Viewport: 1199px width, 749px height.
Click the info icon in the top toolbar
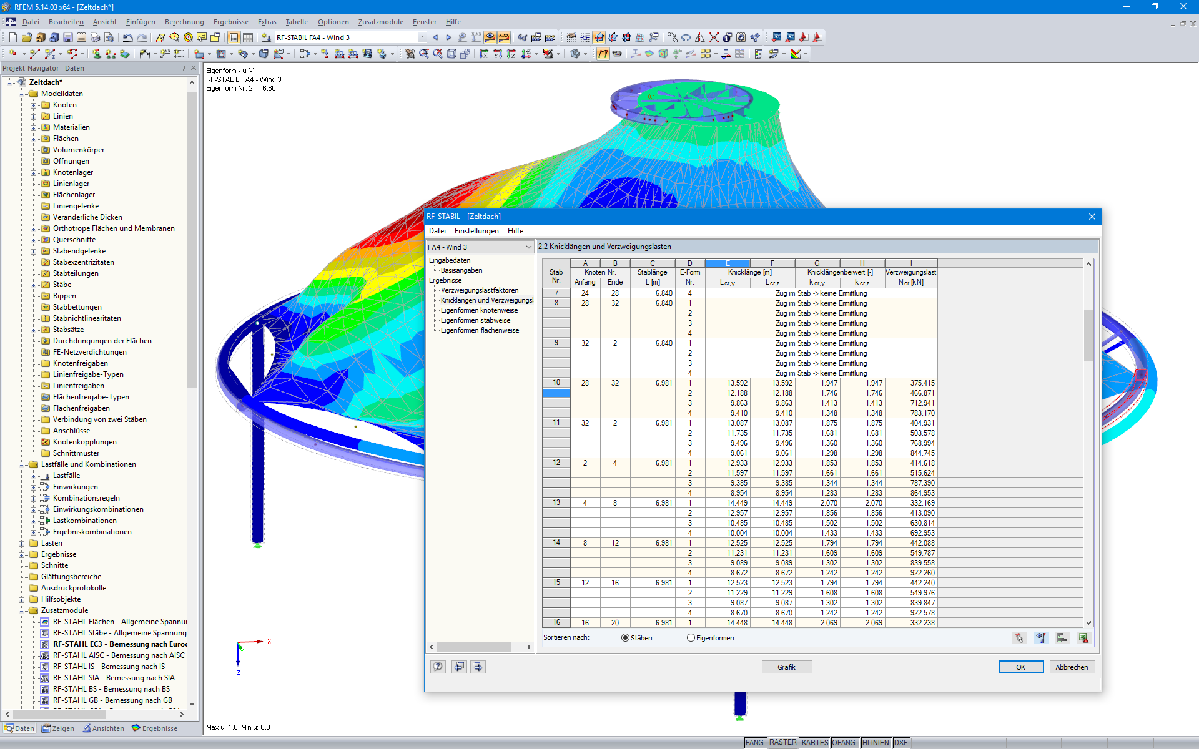(727, 37)
